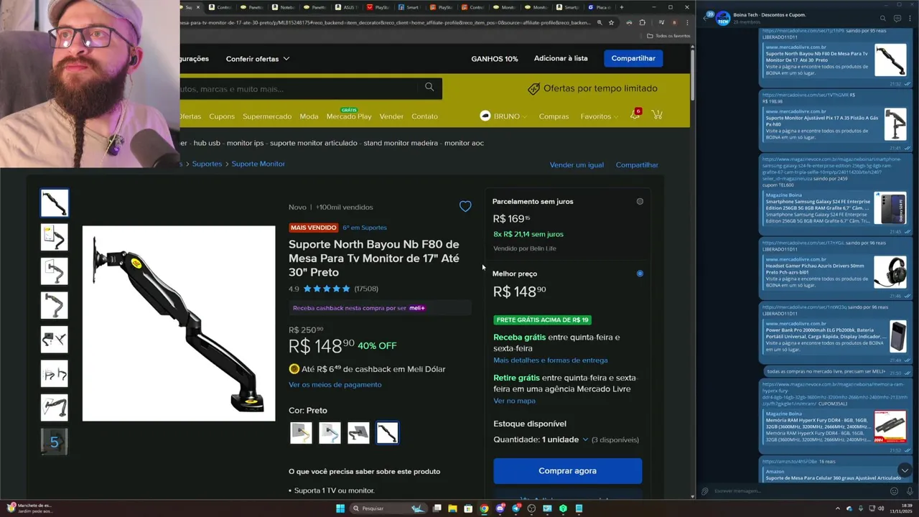Open Chrome three-dot menu

point(686,22)
